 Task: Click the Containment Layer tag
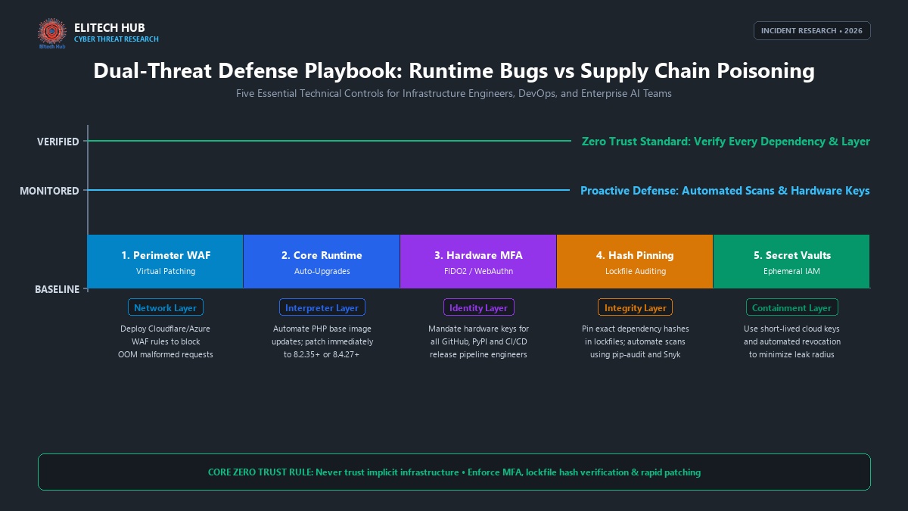tap(791, 307)
